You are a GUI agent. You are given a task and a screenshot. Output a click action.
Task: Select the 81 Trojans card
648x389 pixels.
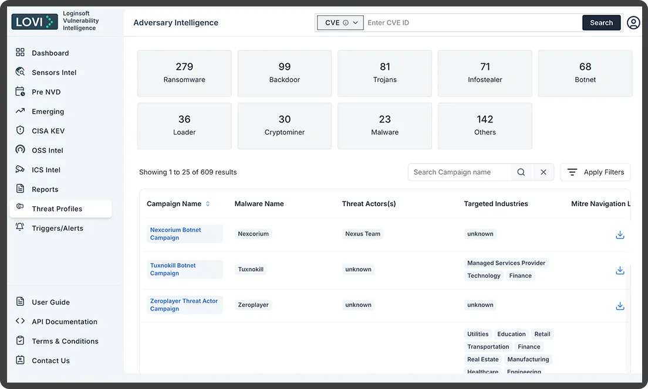[385, 73]
